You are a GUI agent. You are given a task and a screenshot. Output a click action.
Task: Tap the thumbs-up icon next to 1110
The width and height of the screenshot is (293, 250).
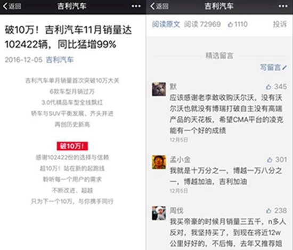tap(230, 25)
